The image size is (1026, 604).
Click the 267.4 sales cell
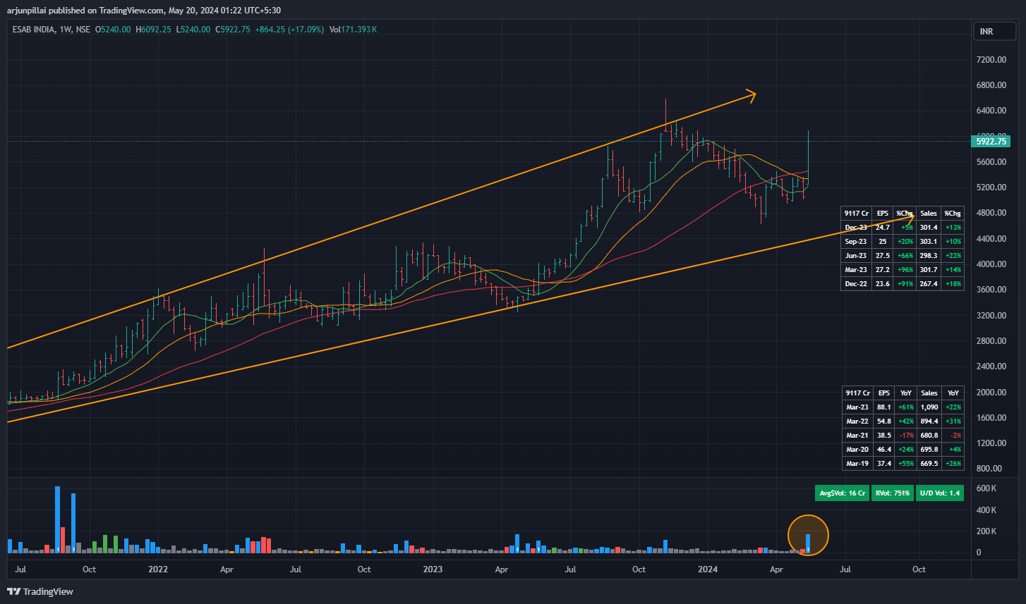(929, 284)
